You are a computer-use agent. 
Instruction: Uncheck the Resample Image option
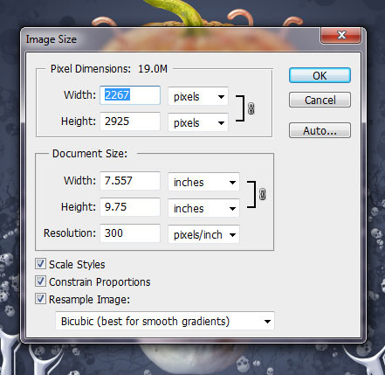[40, 299]
